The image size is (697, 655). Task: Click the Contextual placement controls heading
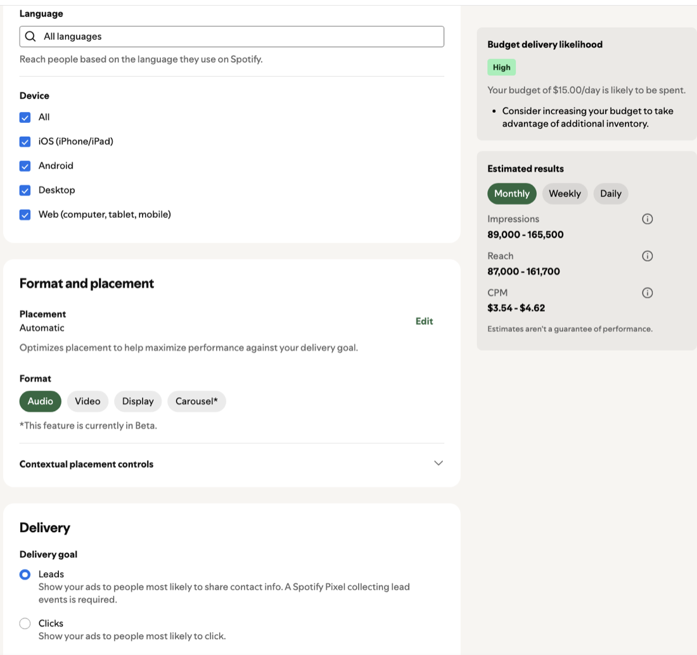click(86, 464)
